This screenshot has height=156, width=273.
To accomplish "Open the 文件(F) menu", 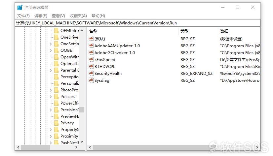I will [x=23, y=16].
